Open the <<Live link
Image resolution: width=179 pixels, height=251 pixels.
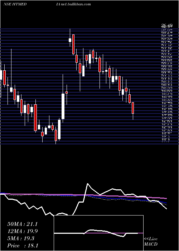pyautogui.click(x=151, y=239)
